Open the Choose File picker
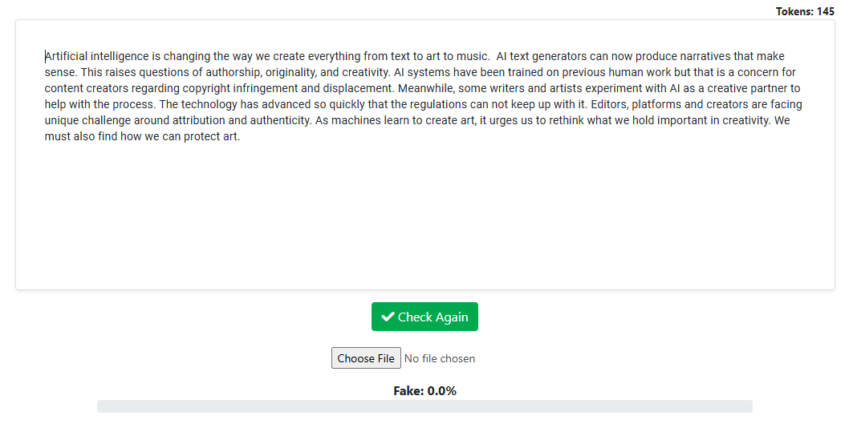The width and height of the screenshot is (853, 424). tap(366, 358)
